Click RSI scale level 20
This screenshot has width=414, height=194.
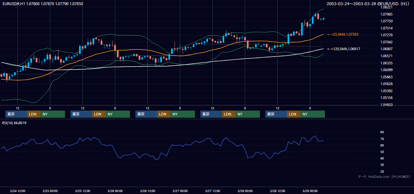[382, 171]
